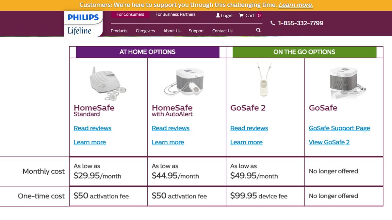Click the search magnifier icon
This screenshot has width=392, height=220.
click(x=258, y=30)
